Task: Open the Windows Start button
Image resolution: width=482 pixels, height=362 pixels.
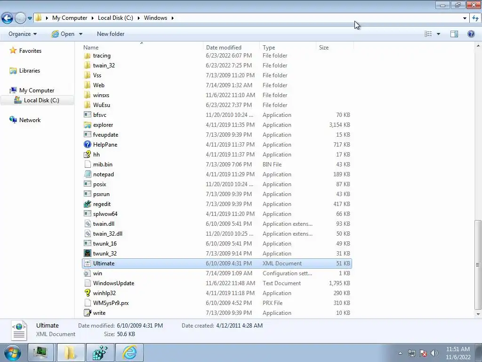Action: (12, 353)
